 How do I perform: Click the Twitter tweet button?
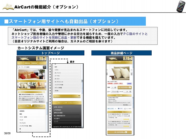tap(110, 108)
